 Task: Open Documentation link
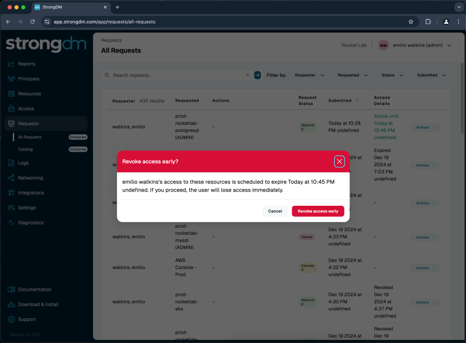coord(35,289)
